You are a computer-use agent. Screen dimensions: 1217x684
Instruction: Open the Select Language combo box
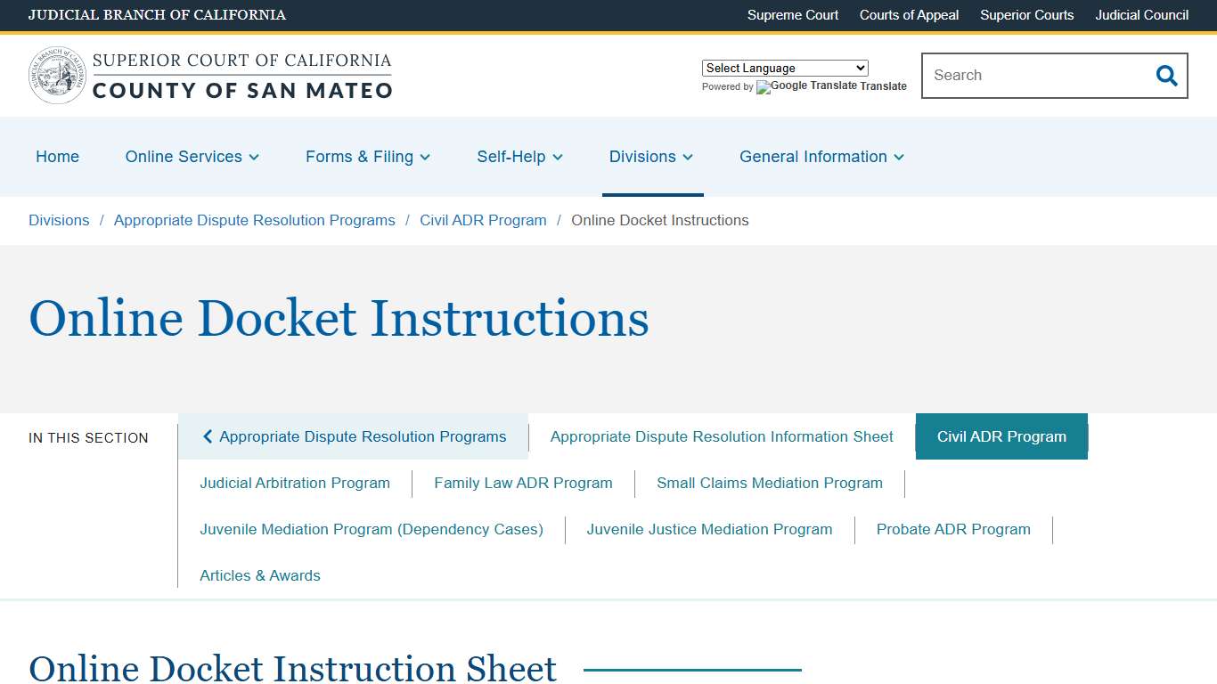(x=784, y=68)
